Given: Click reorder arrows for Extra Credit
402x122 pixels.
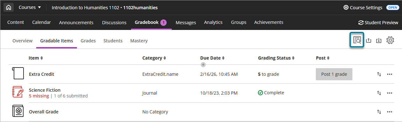Looking at the screenshot, I should [379, 74].
